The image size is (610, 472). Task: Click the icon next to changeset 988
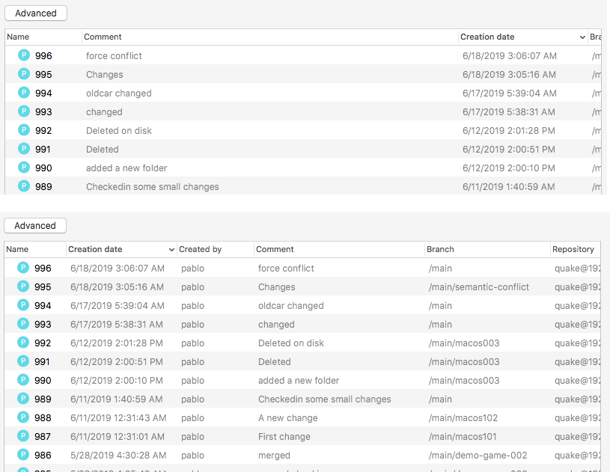(22, 417)
